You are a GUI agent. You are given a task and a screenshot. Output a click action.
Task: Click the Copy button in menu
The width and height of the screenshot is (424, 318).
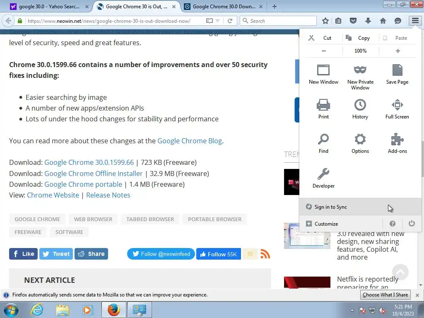click(360, 38)
